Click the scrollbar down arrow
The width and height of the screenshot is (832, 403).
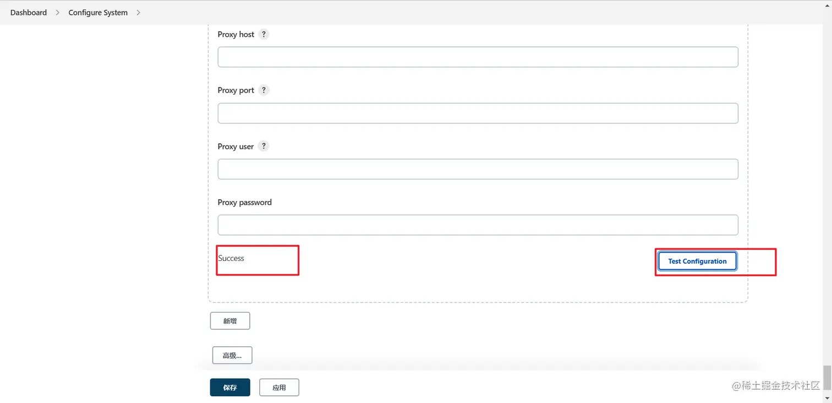[x=827, y=397]
